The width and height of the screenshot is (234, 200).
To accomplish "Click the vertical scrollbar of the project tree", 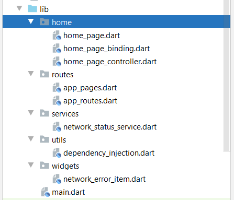I will 227,76.
